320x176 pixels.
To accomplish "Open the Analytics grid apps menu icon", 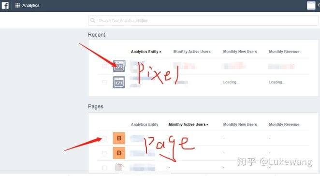I will (x=17, y=5).
